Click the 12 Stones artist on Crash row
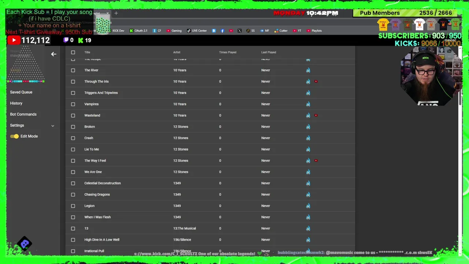Image resolution: width=469 pixels, height=264 pixels. click(x=181, y=138)
